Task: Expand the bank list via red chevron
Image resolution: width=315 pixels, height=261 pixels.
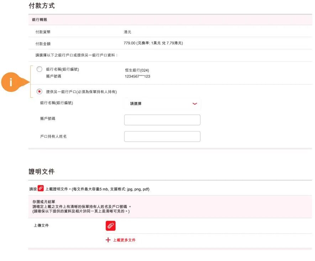Action: coord(195,104)
